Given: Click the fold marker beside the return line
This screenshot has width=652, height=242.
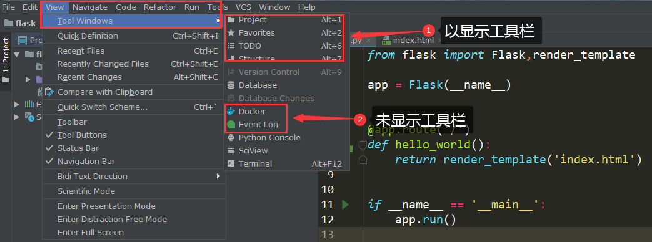Looking at the screenshot, I should (x=363, y=160).
